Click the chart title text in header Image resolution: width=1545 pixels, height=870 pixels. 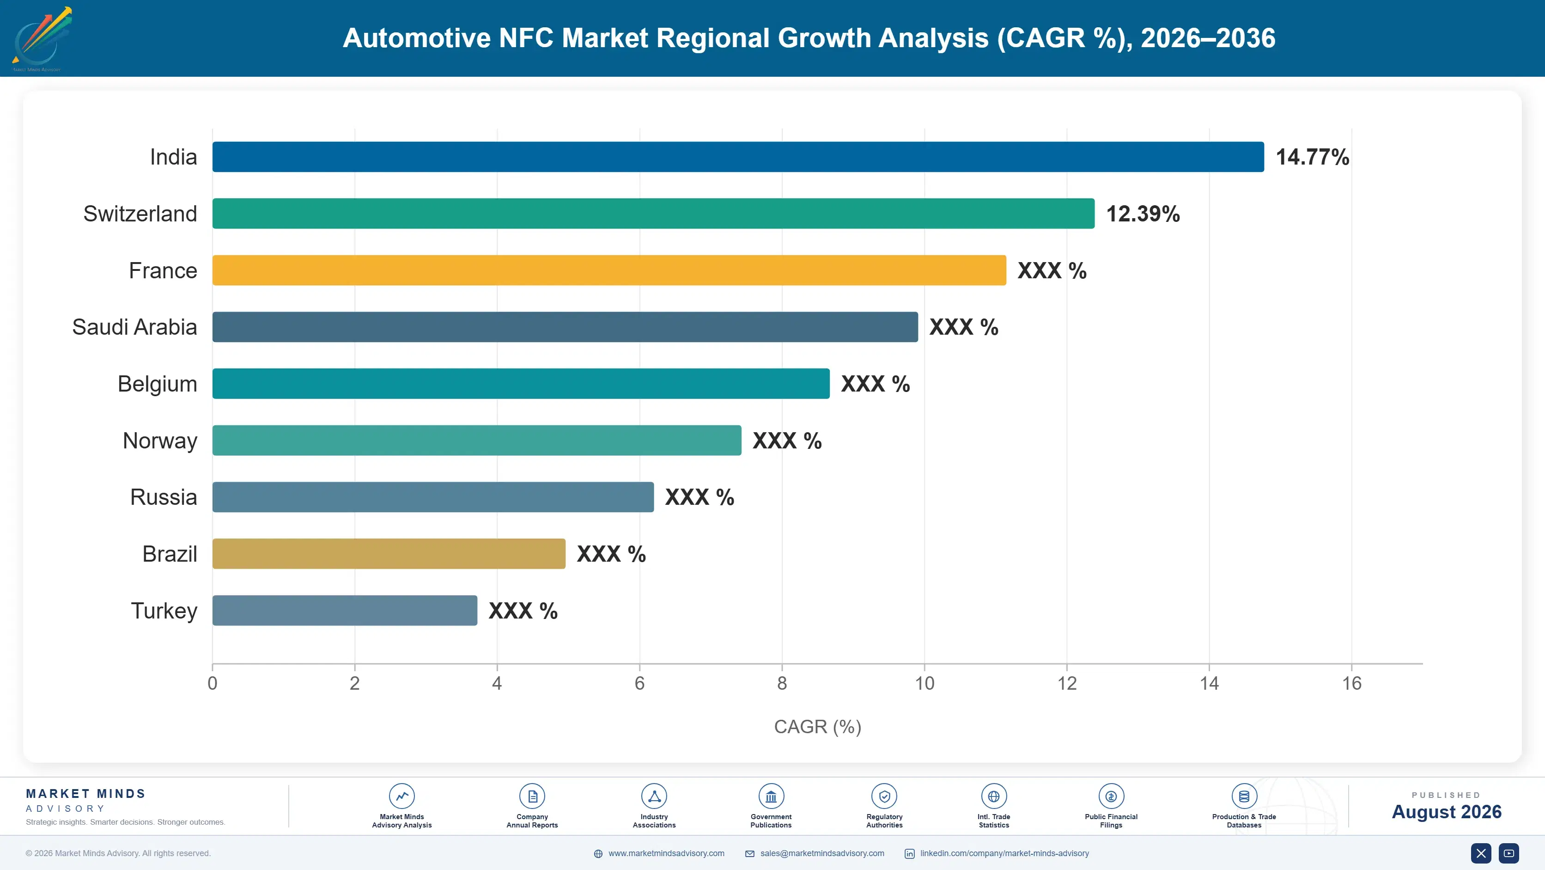(x=809, y=38)
